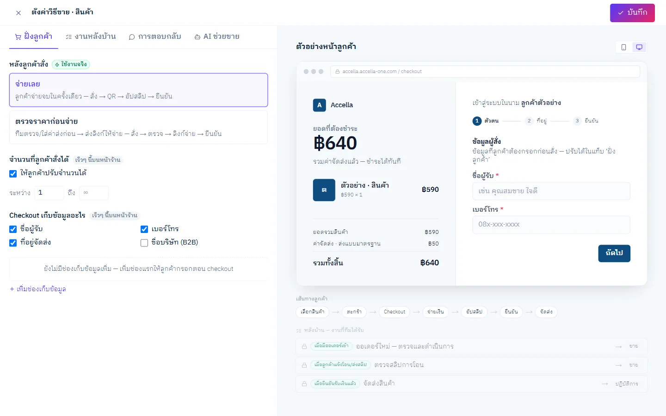This screenshot has width=666, height=416.
Task: Switch preview to desktop monitor icon
Action: pos(639,47)
